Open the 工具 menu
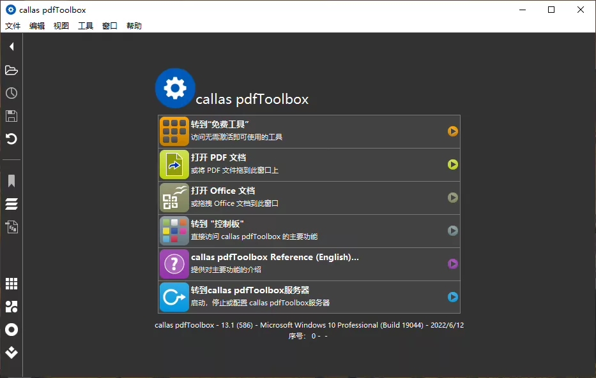The height and width of the screenshot is (378, 596). click(86, 25)
